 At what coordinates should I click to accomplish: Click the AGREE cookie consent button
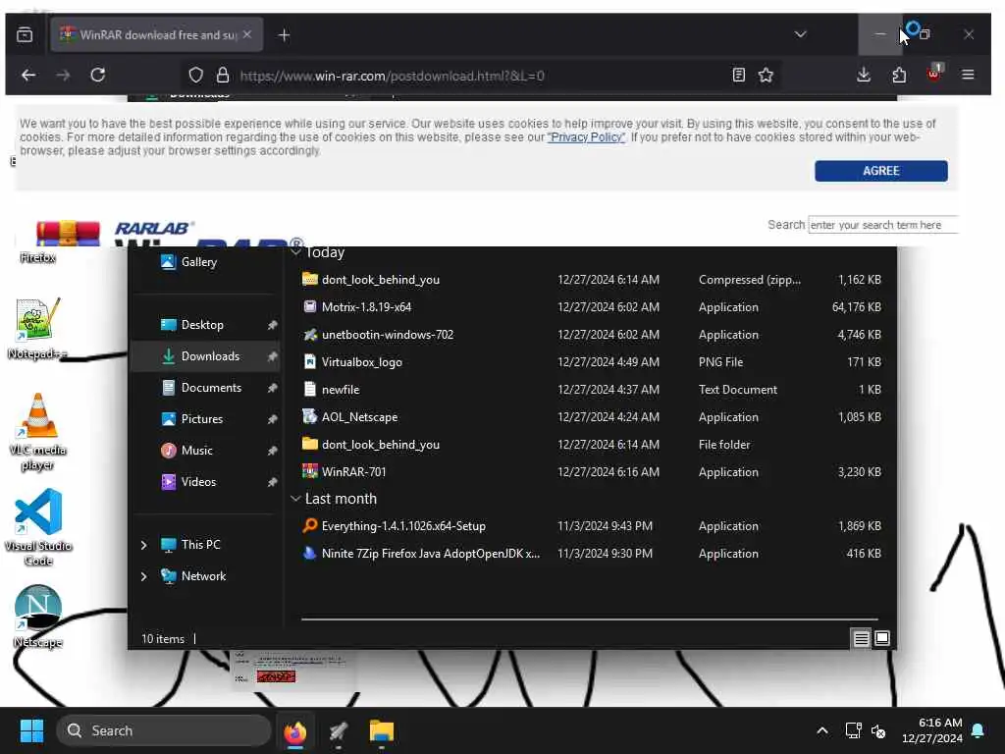coord(880,171)
